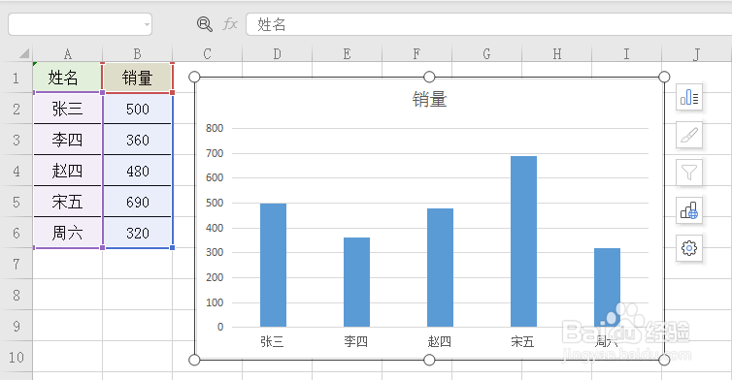Click cell containing 320

[x=137, y=233]
